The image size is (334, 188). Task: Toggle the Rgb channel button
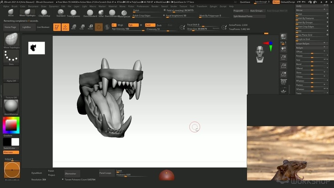click(133, 25)
